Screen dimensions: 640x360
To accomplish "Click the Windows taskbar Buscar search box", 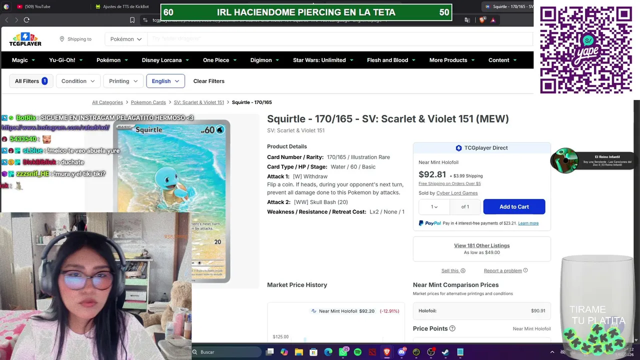I will 227,352.
